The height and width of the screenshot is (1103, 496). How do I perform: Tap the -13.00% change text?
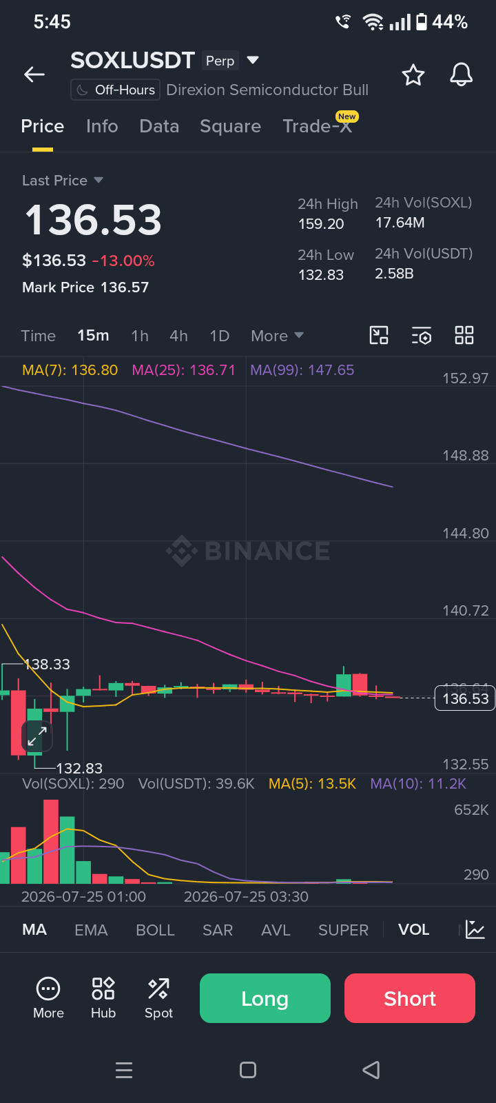click(x=123, y=261)
